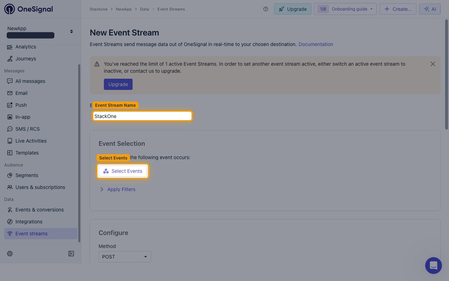Click the Live Activities phone icon
The height and width of the screenshot is (281, 449).
[10, 141]
